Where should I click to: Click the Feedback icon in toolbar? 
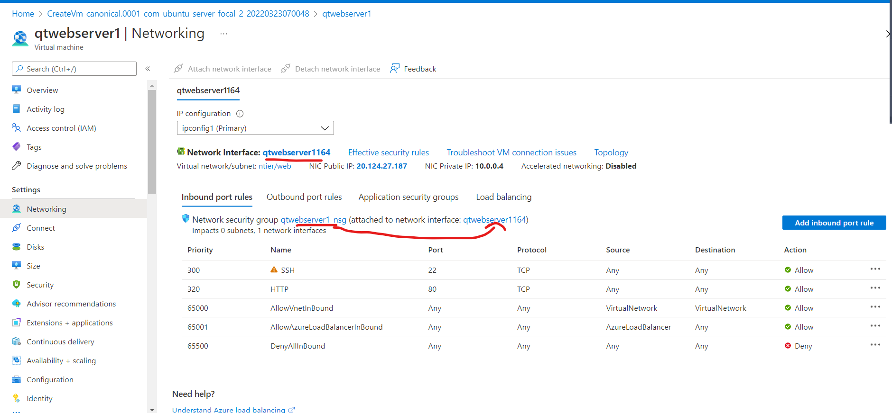(395, 69)
